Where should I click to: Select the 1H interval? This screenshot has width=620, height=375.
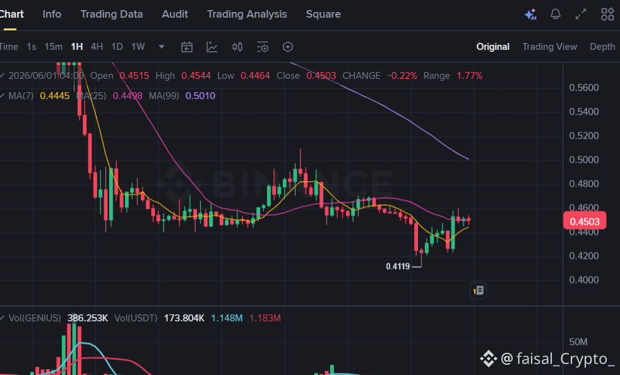pyautogui.click(x=76, y=47)
